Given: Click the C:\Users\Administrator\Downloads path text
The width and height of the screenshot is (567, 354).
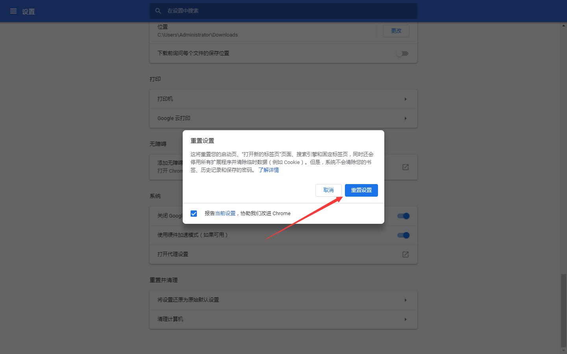Looking at the screenshot, I should (198, 35).
